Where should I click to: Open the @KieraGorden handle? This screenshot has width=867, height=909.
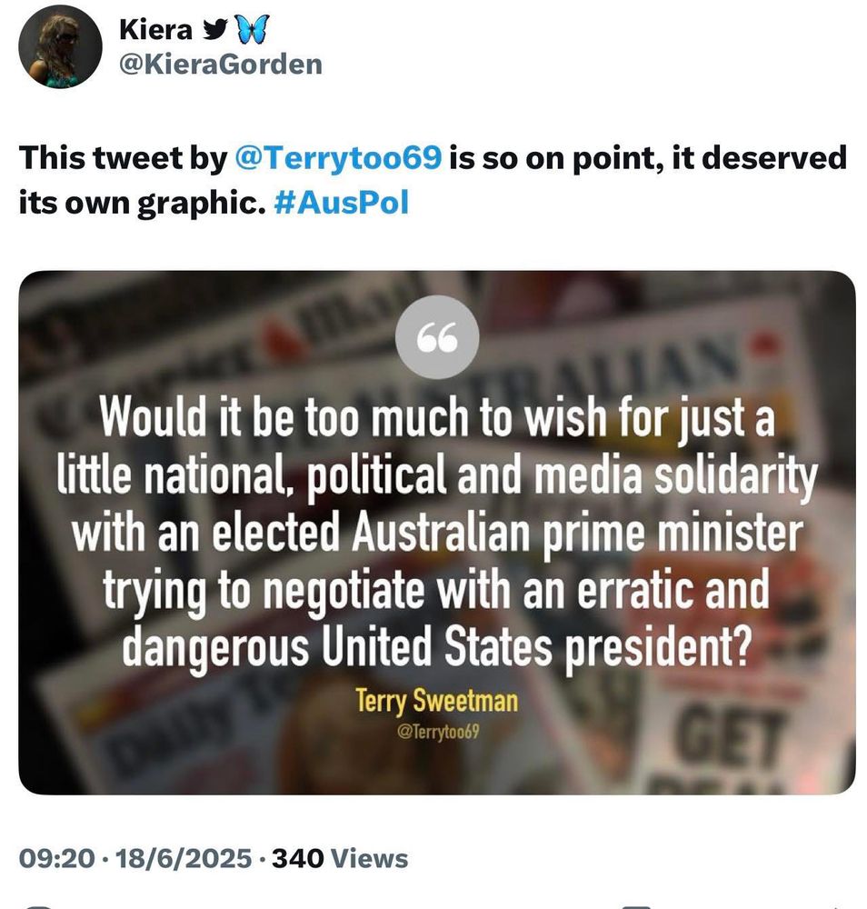[220, 64]
